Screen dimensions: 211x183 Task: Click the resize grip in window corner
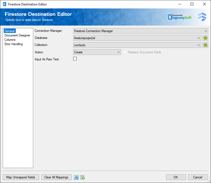(209, 181)
